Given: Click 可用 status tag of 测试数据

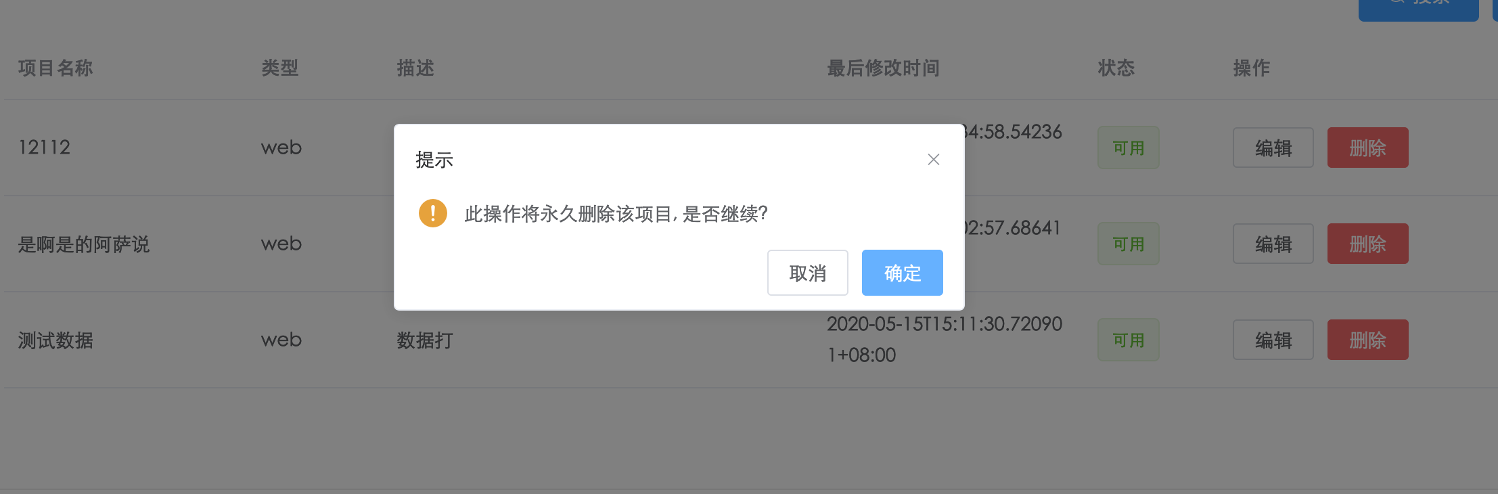Looking at the screenshot, I should (1129, 340).
